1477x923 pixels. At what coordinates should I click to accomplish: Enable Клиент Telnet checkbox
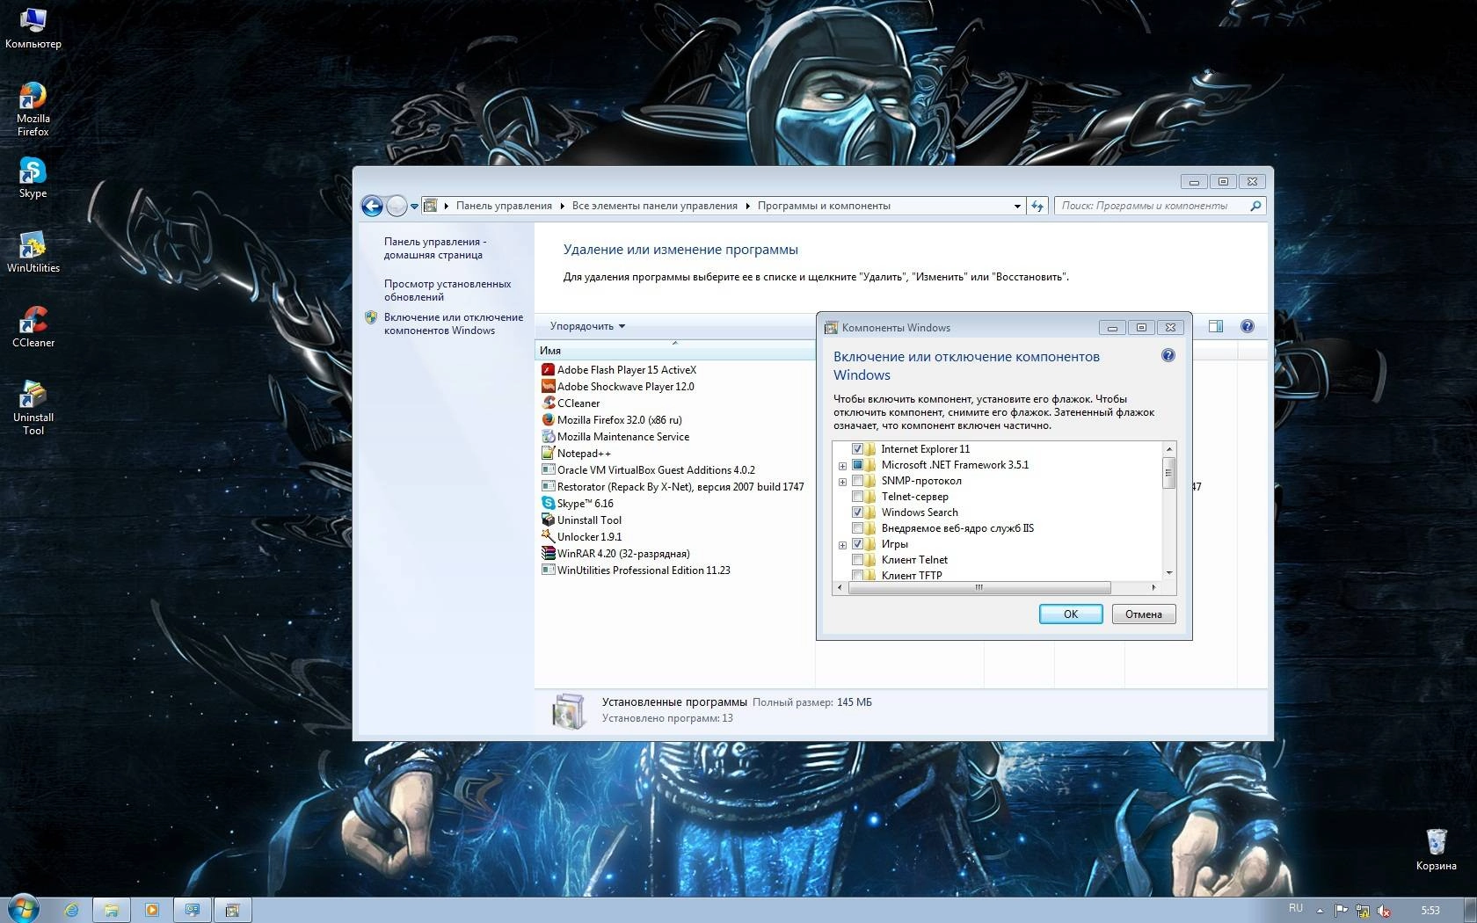pos(857,560)
